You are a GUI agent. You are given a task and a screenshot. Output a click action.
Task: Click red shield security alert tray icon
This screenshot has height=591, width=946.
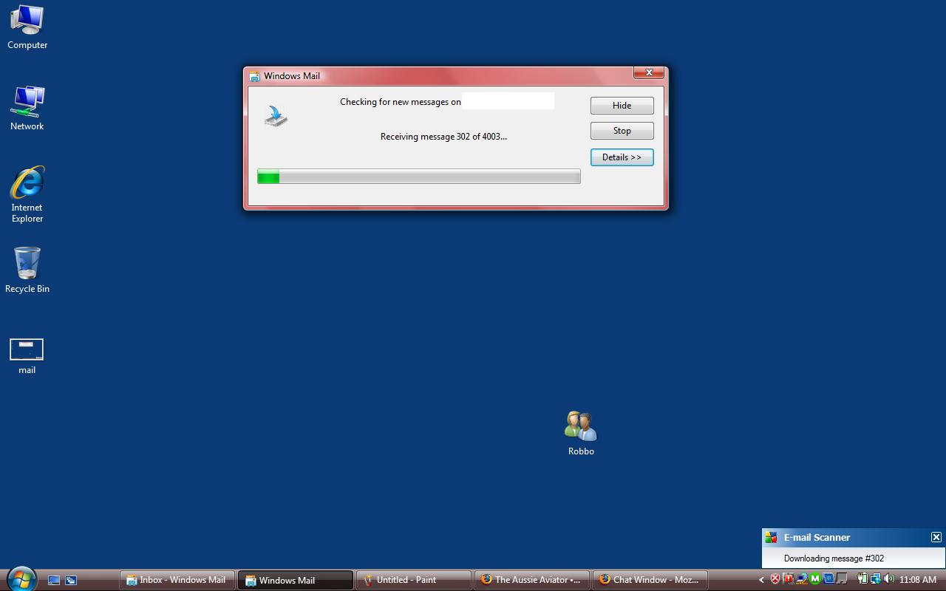point(775,579)
